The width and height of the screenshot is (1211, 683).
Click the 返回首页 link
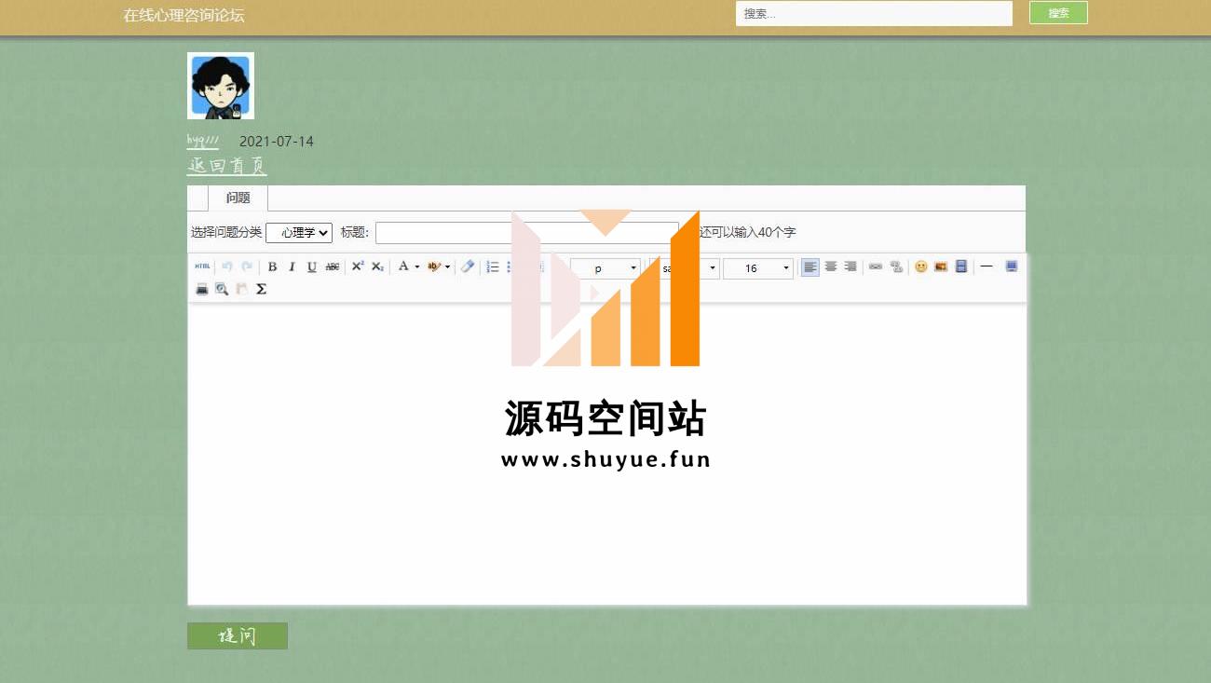click(227, 166)
